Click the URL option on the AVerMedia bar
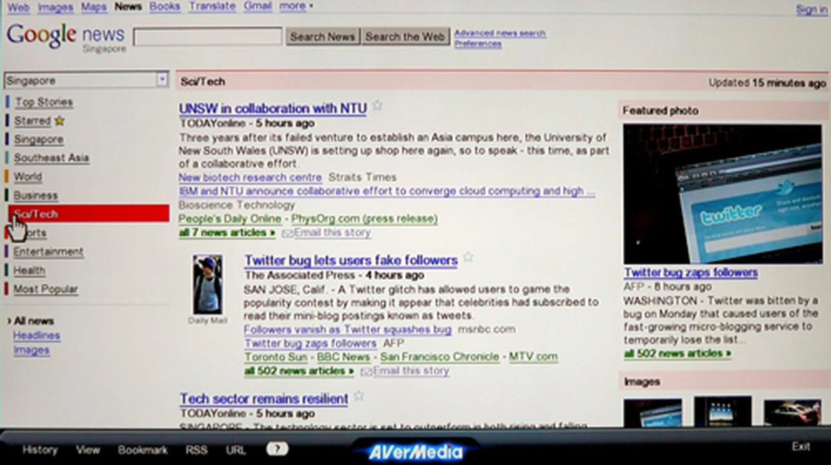Screen dimensions: 831x465 (235, 450)
